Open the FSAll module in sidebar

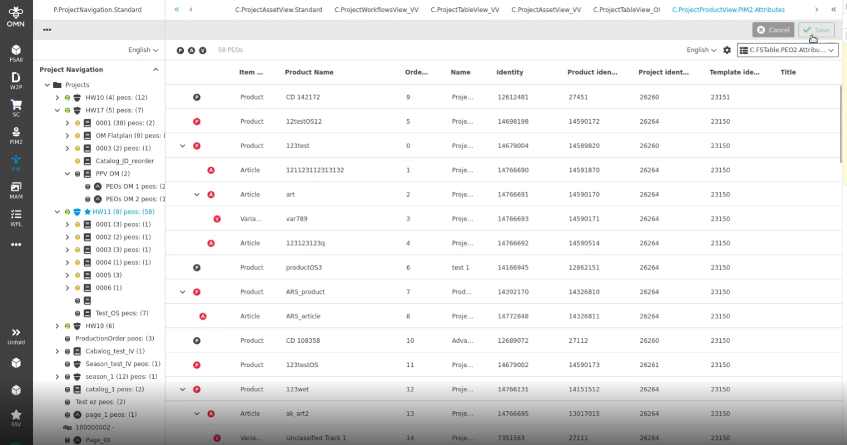point(16,53)
